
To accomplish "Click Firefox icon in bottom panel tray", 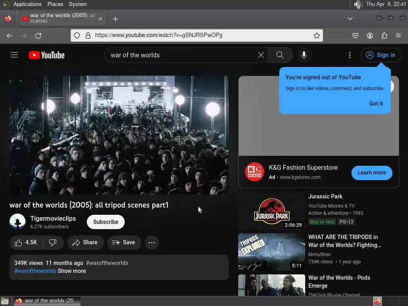I will [x=377, y=301].
